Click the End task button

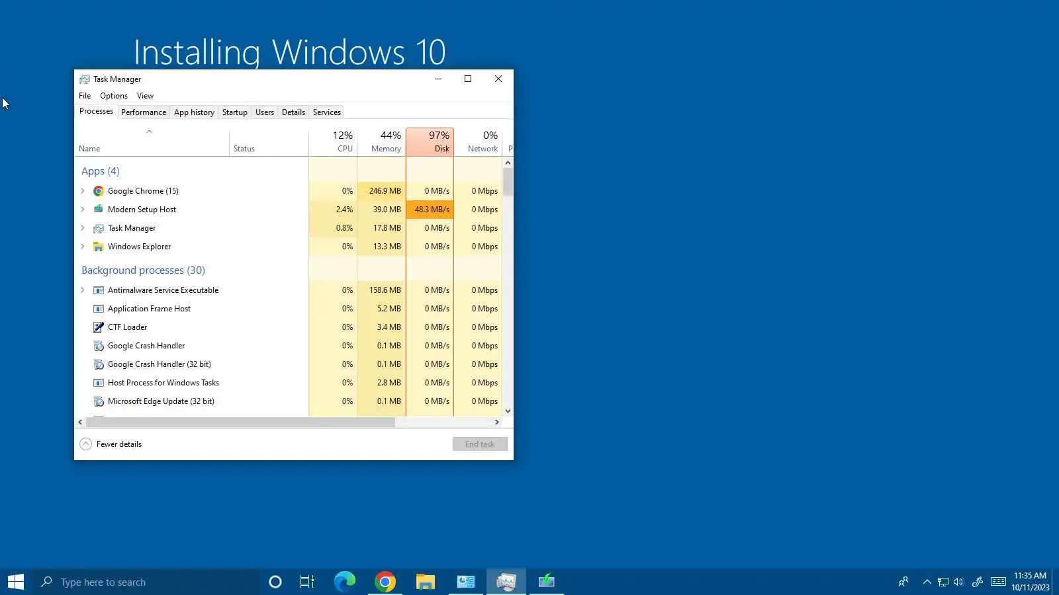480,444
